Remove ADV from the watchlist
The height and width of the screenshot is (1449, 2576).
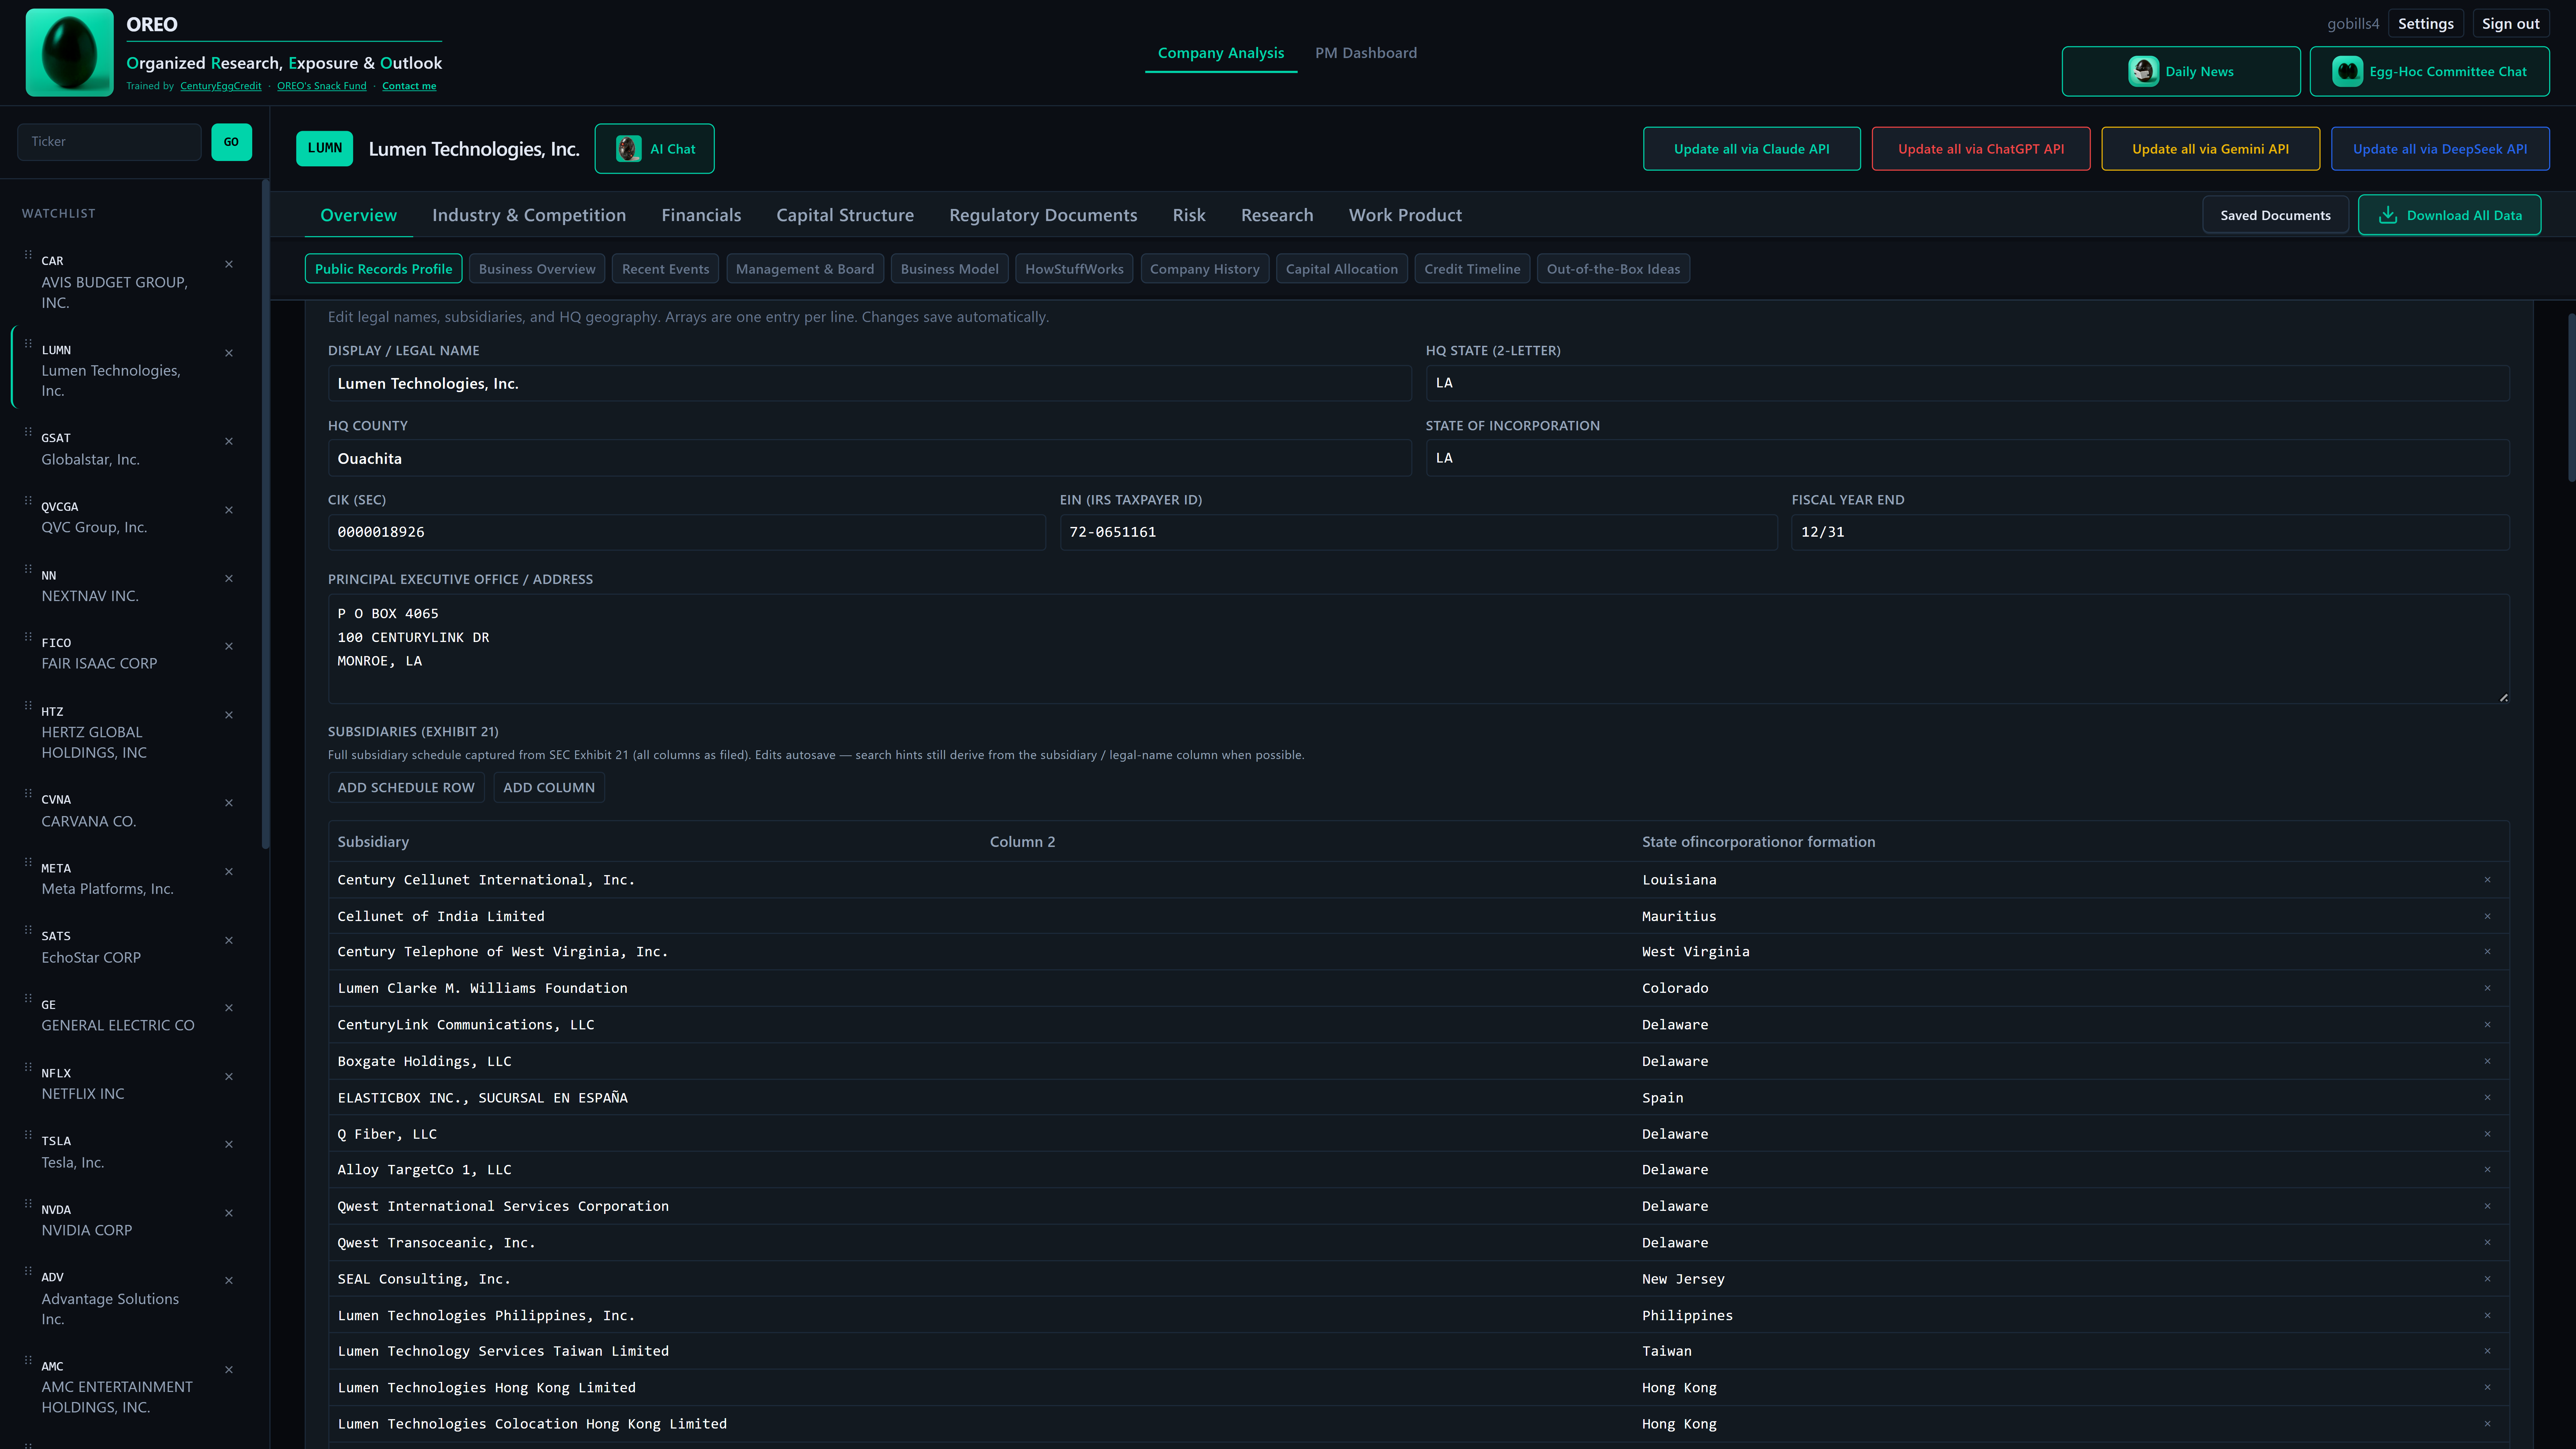(229, 1281)
